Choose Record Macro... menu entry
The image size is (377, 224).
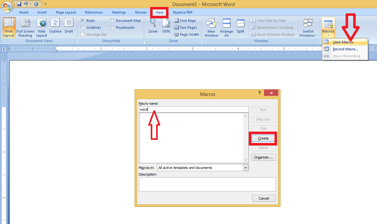click(x=345, y=49)
